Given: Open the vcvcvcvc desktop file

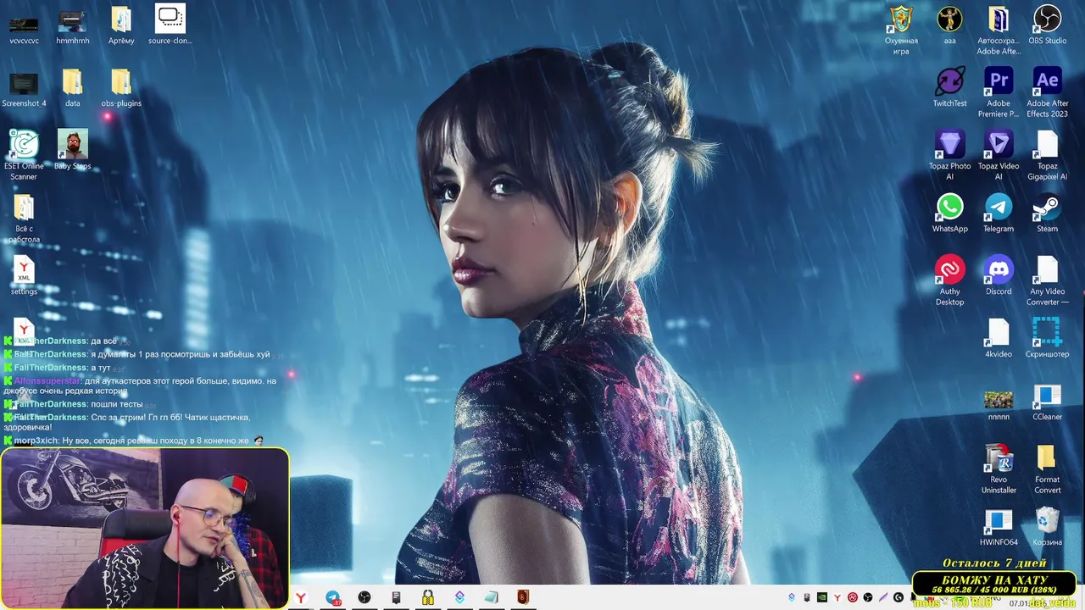Looking at the screenshot, I should [x=24, y=26].
